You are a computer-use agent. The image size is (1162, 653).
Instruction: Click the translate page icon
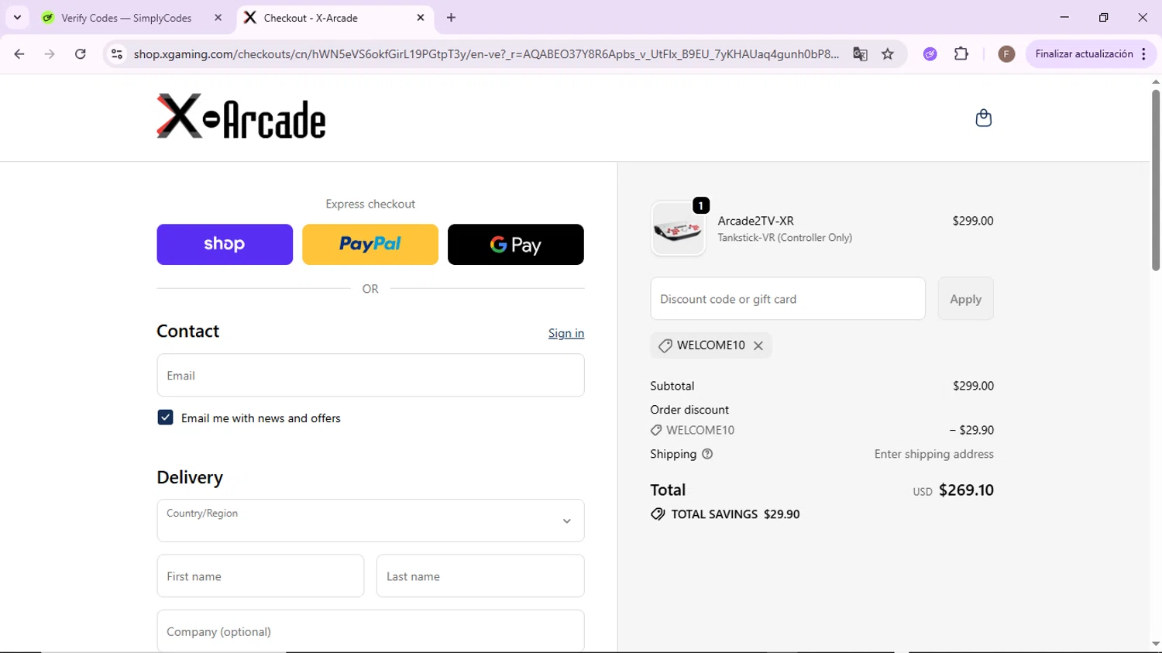coord(860,53)
